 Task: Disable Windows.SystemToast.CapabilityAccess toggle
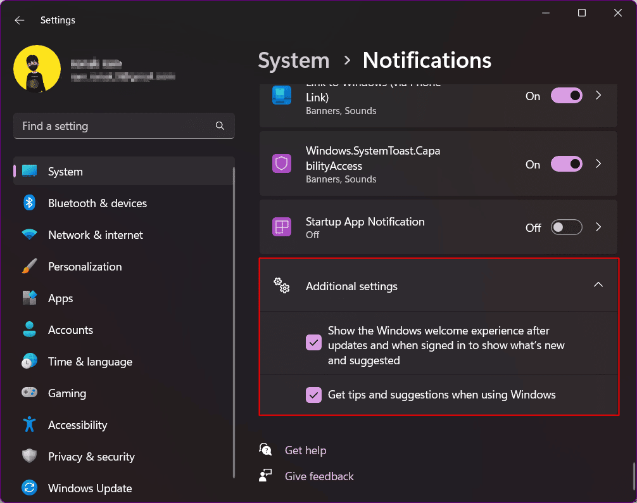(x=566, y=163)
